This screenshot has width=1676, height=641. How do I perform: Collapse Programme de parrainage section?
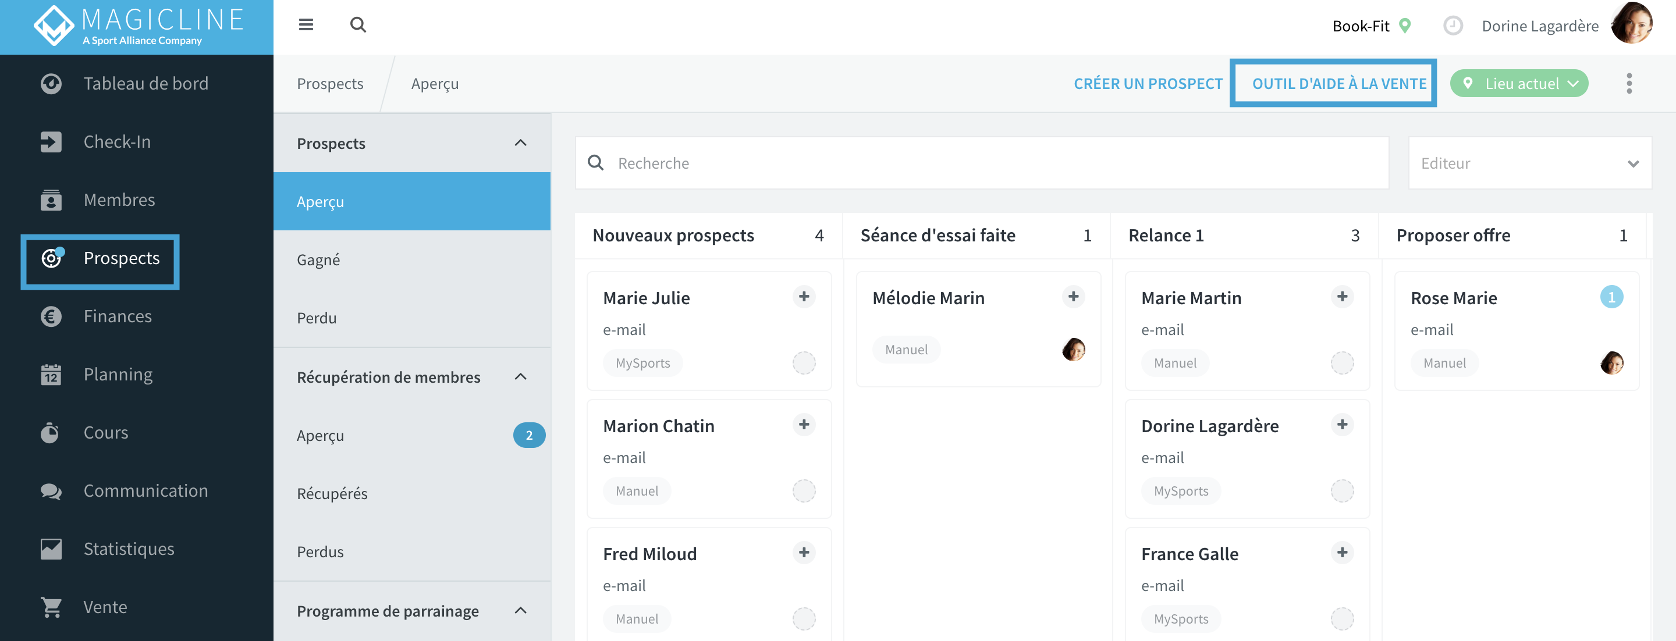point(520,610)
